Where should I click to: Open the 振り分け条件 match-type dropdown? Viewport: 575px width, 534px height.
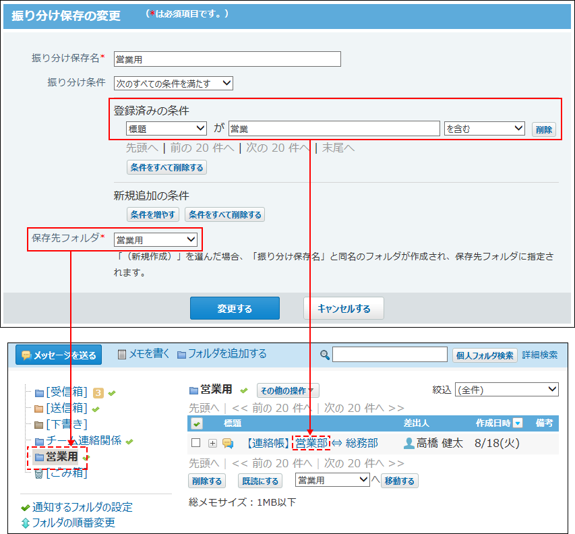click(x=173, y=84)
